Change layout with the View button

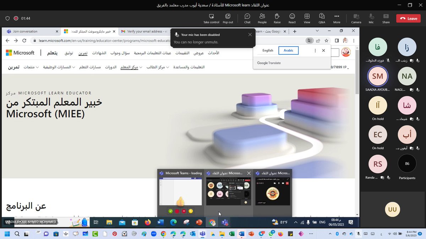pos(307,18)
